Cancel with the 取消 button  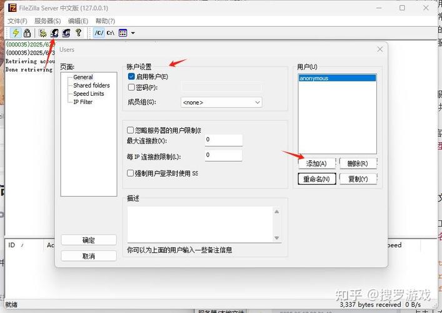89,256
